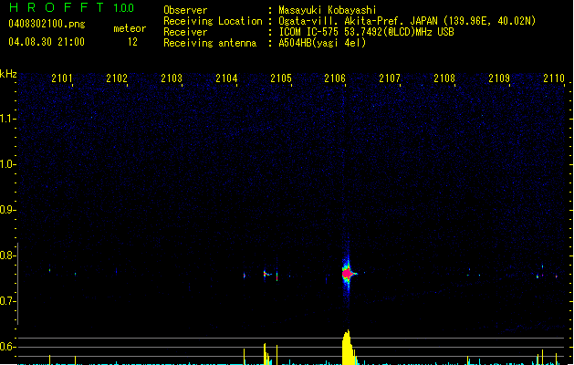Click the 0.9 kHz frequency label
Viewport: 574px width, 365px height.
click(x=7, y=210)
